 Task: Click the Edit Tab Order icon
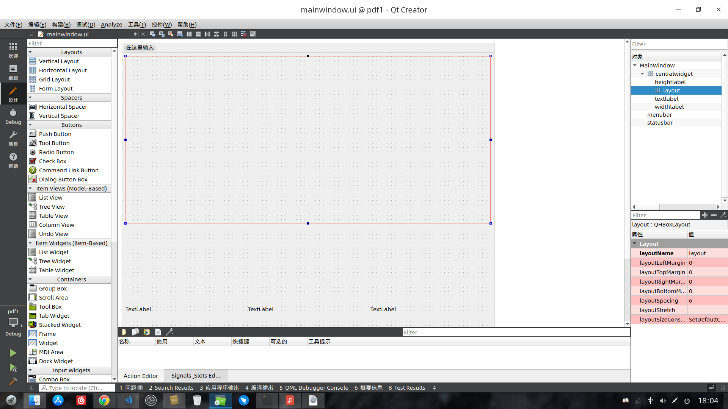coord(180,34)
